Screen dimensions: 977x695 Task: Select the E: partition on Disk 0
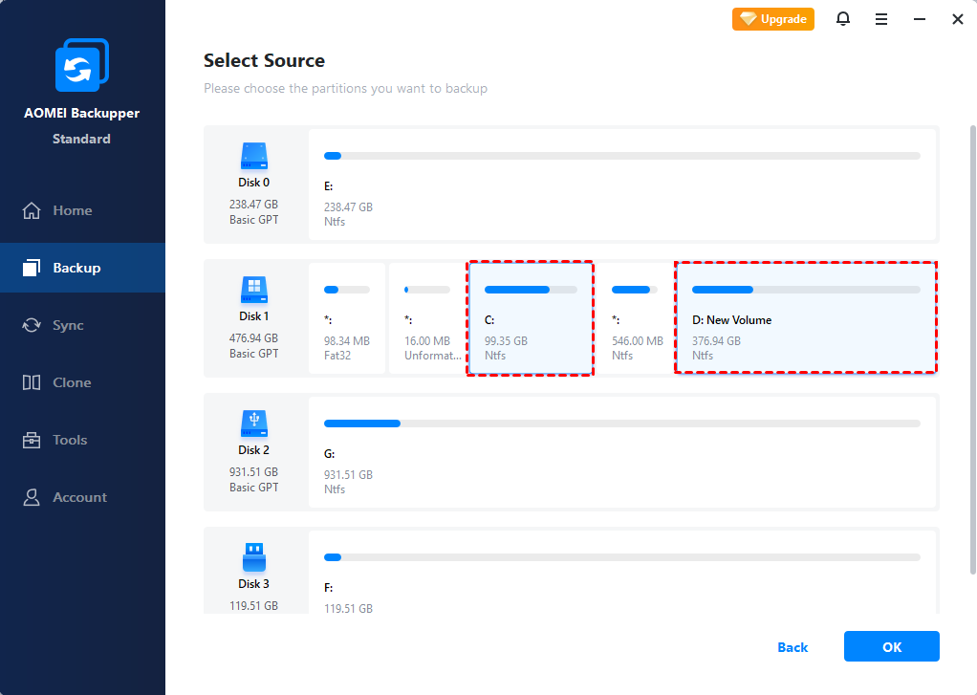pos(621,186)
